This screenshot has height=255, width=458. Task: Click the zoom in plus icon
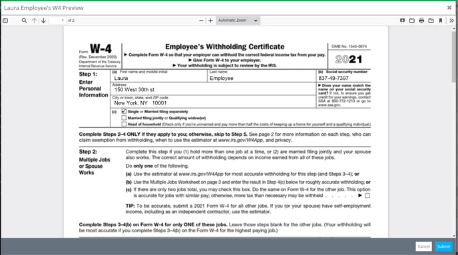tap(210, 21)
